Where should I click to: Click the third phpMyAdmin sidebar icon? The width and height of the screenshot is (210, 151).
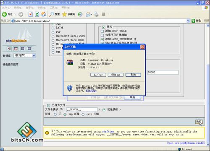23,49
